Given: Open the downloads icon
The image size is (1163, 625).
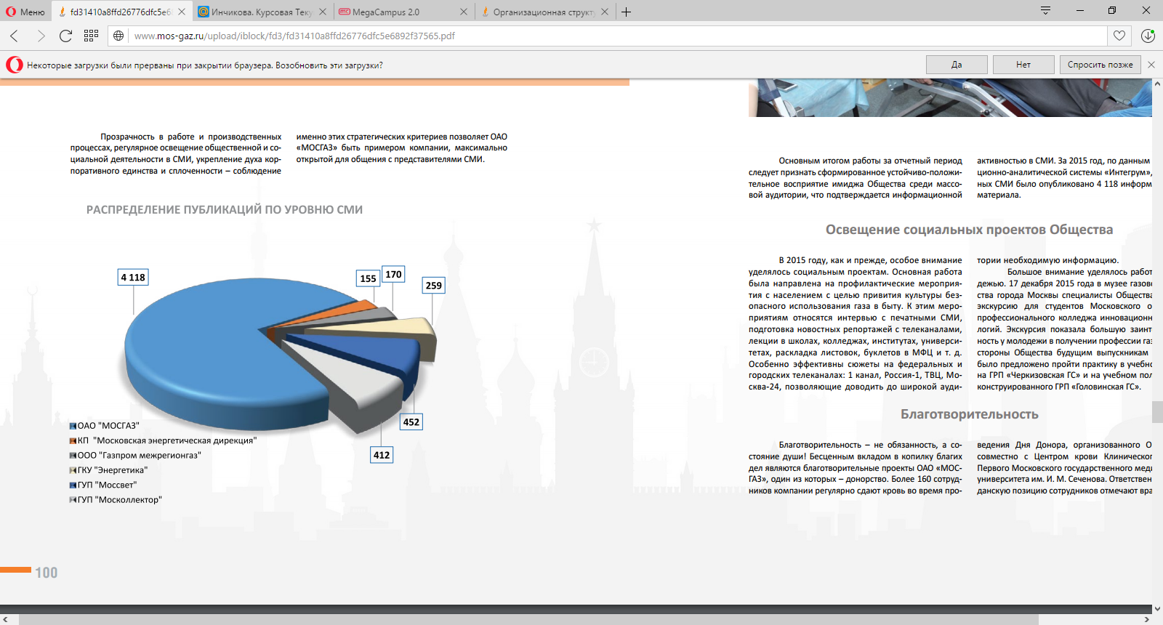Looking at the screenshot, I should pos(1148,36).
